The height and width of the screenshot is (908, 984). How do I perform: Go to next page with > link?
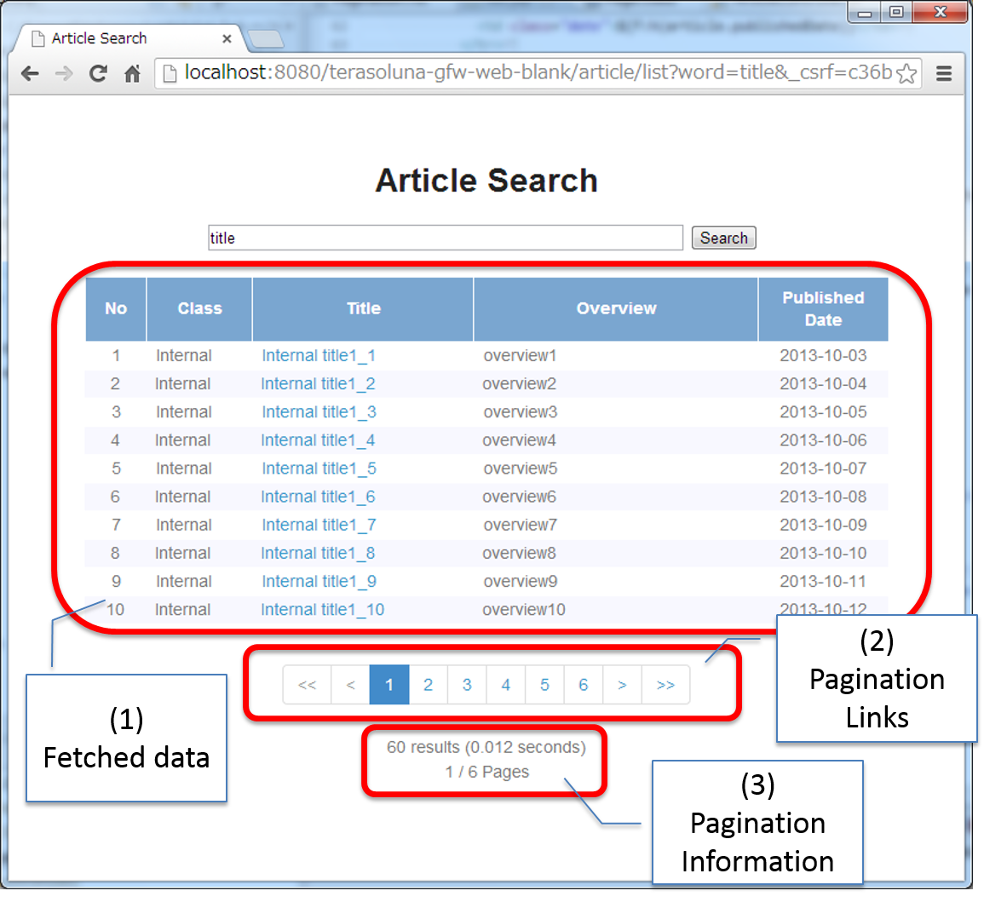tap(622, 685)
